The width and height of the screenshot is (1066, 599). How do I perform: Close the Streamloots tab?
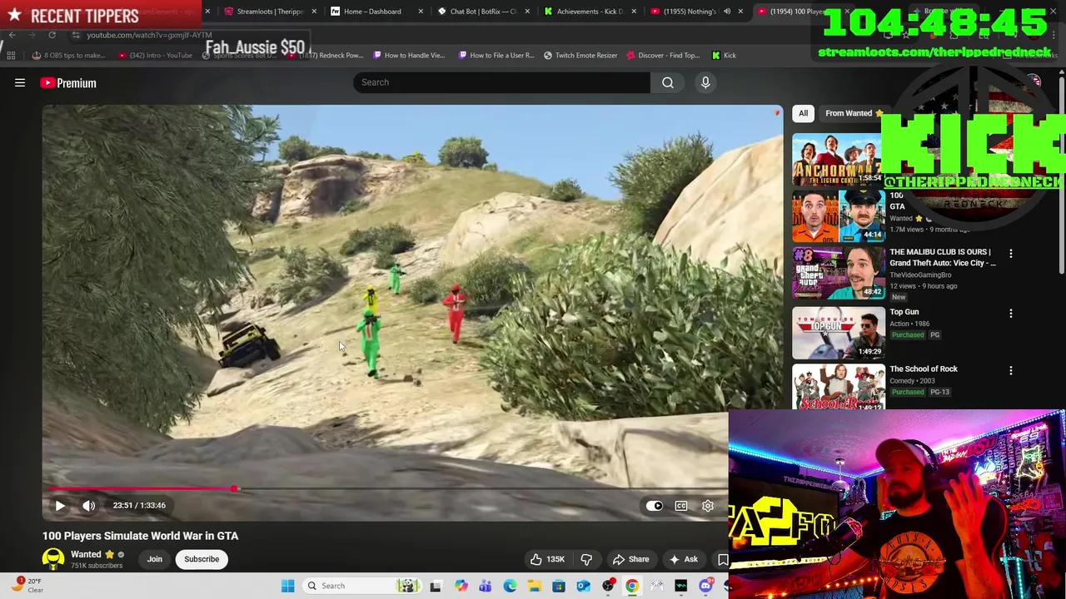click(314, 12)
